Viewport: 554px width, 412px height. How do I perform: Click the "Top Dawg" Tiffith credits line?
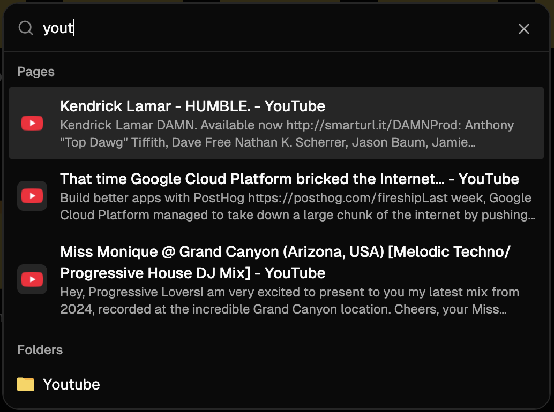267,142
